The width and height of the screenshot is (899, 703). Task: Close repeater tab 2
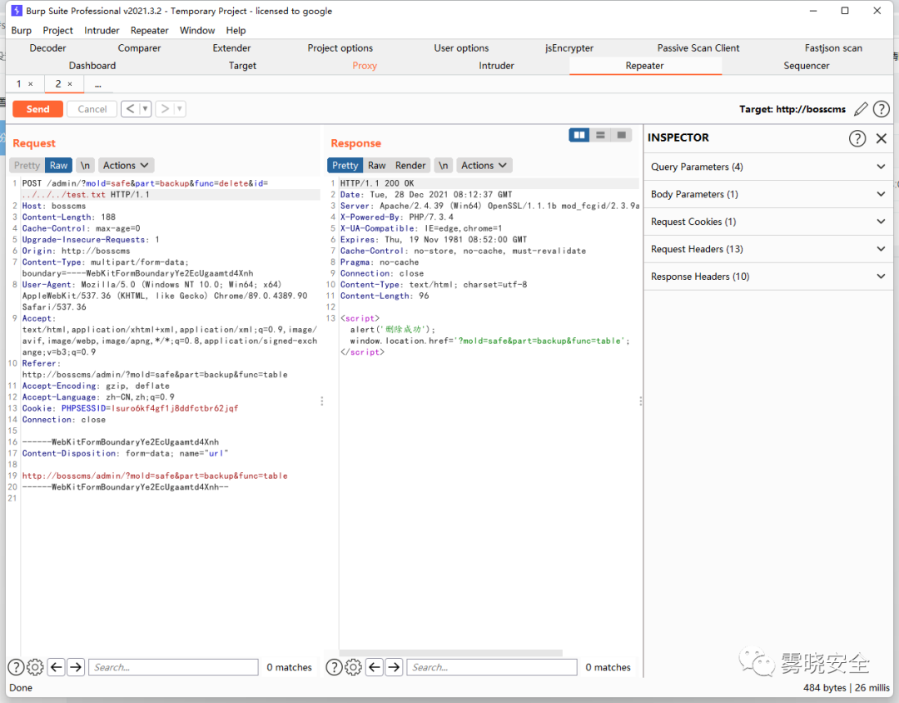[x=70, y=84]
